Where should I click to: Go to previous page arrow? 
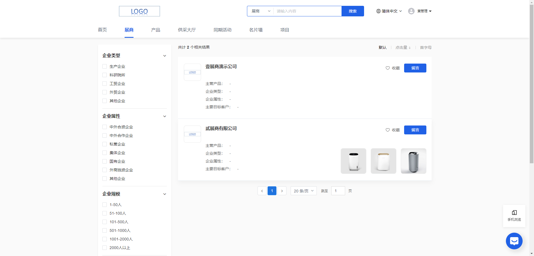pos(262,191)
